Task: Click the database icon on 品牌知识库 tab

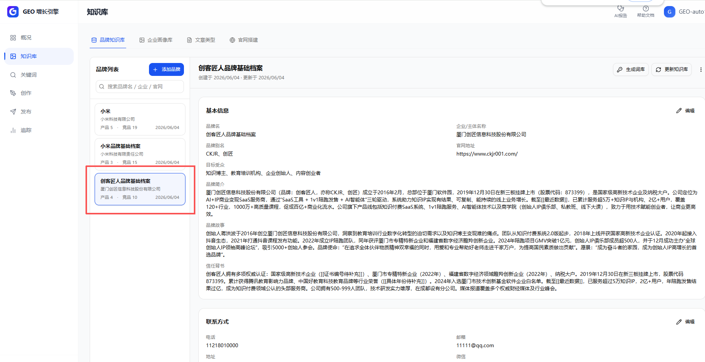Action: click(94, 40)
